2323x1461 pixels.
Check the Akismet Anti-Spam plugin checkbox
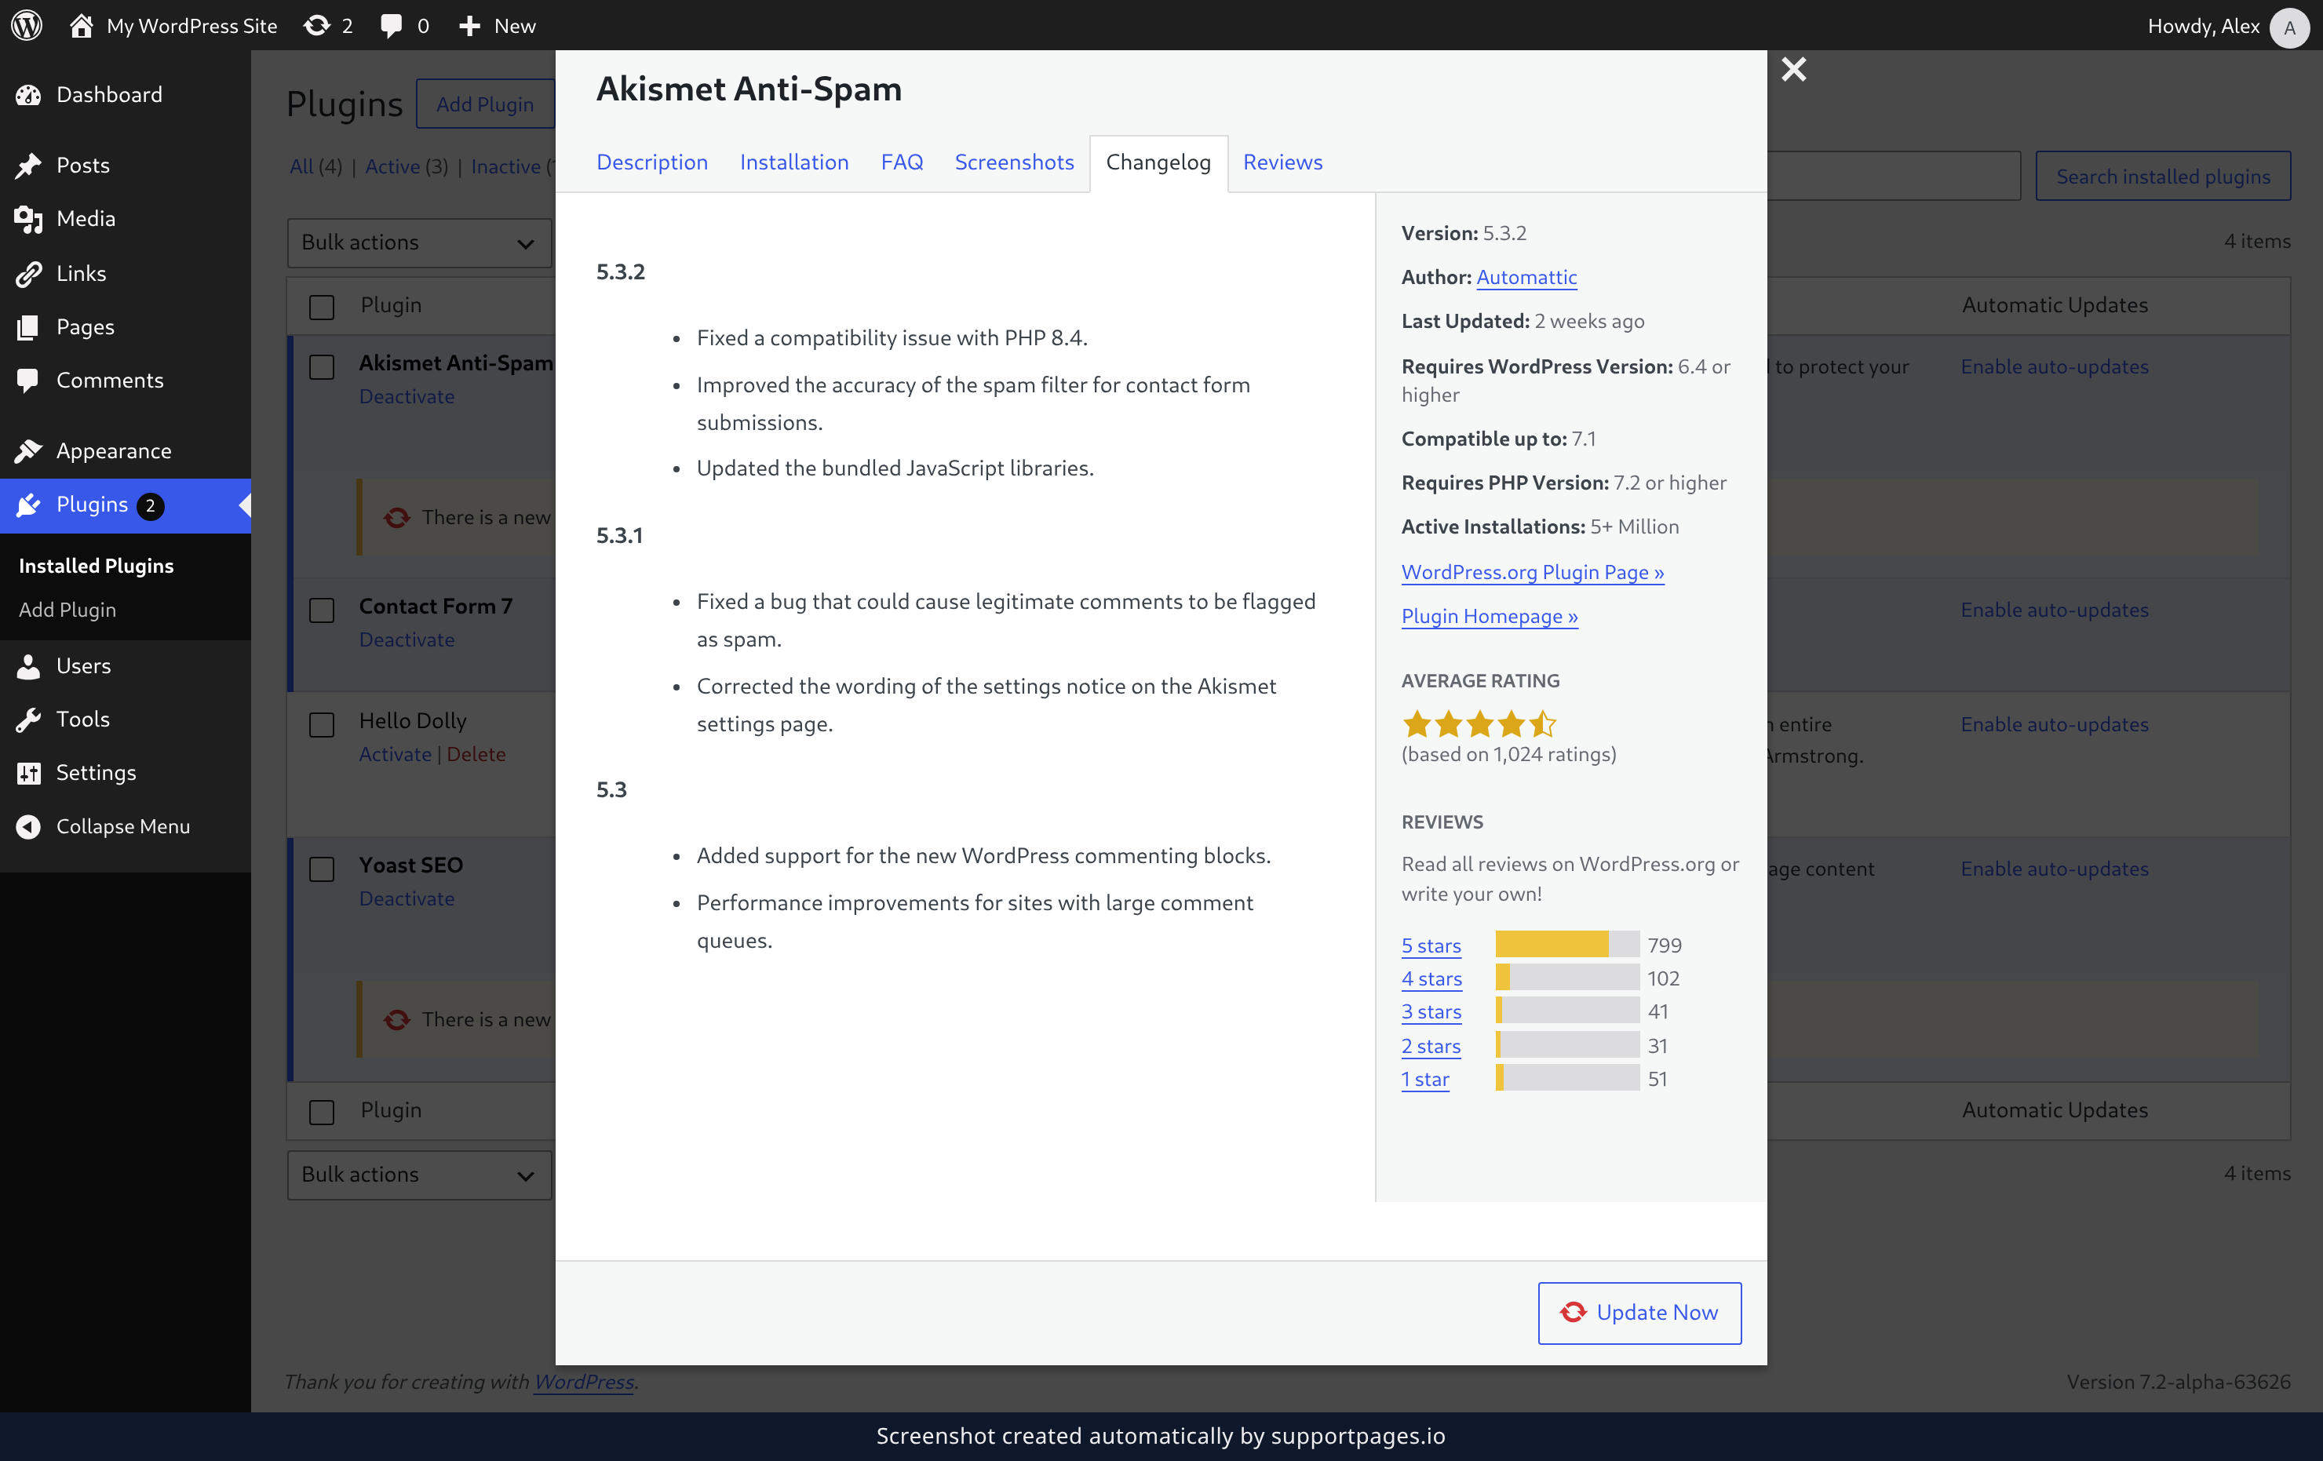coord(321,366)
